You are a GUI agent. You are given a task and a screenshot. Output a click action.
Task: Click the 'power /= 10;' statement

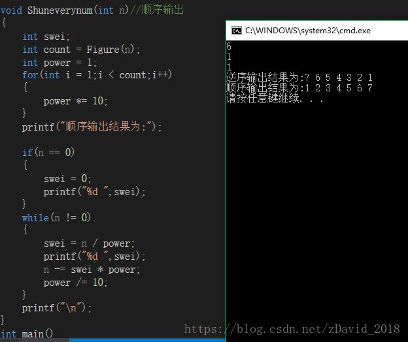(75, 282)
